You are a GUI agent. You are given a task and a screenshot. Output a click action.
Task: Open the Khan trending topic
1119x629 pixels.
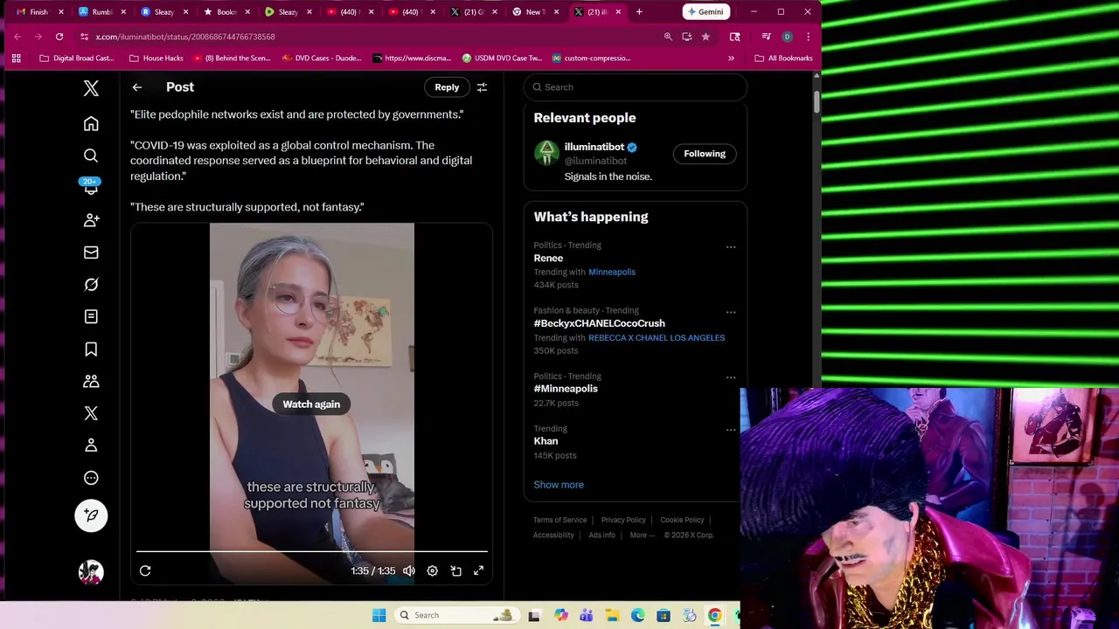click(546, 441)
